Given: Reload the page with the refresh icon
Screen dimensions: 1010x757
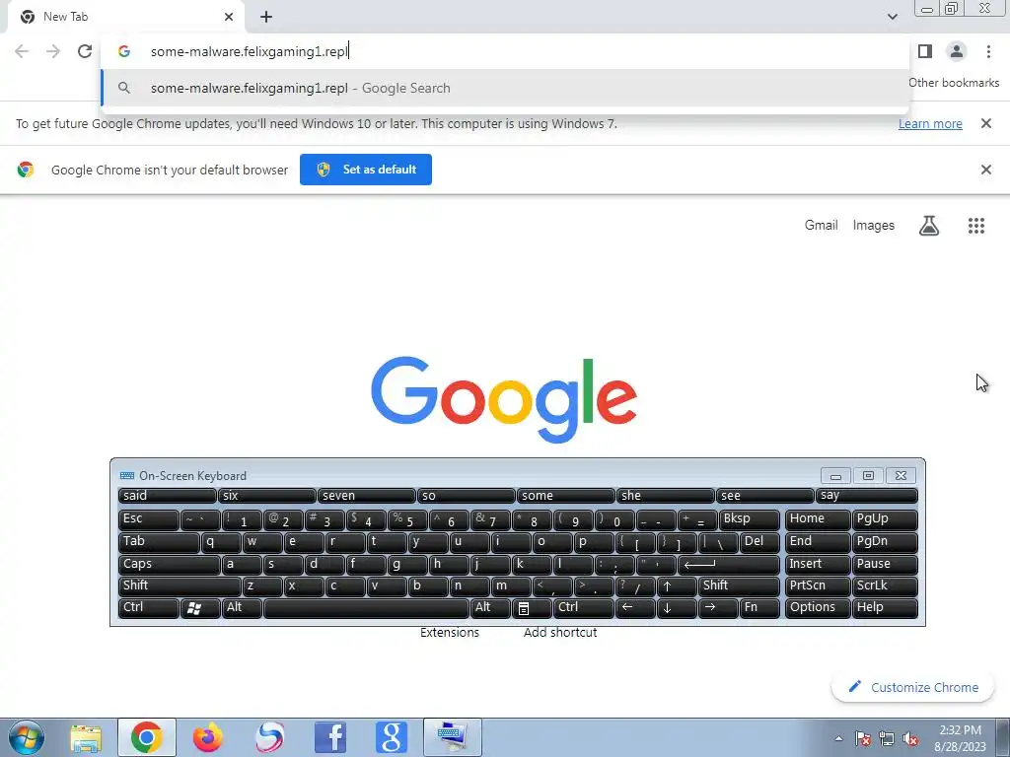Looking at the screenshot, I should (85, 51).
